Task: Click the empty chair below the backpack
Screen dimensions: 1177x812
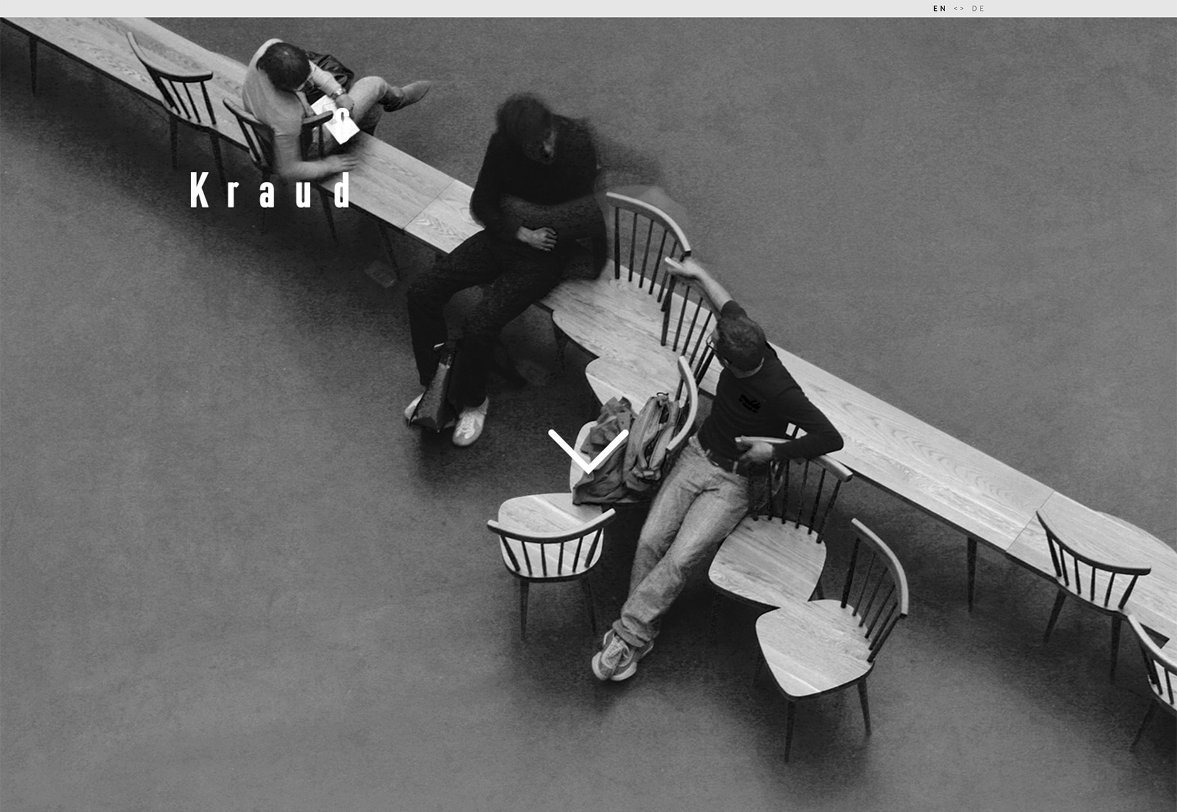Action: (549, 539)
